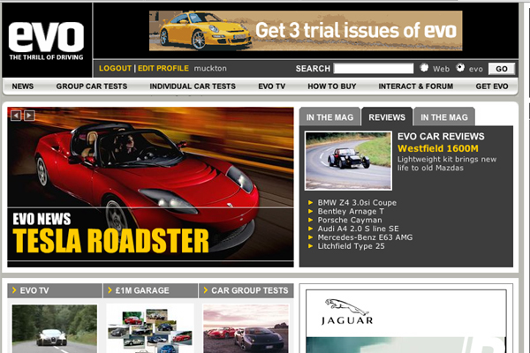The image size is (530, 353).
Task: Open Mercedes-Benz E63 AMG review
Action: 365,237
